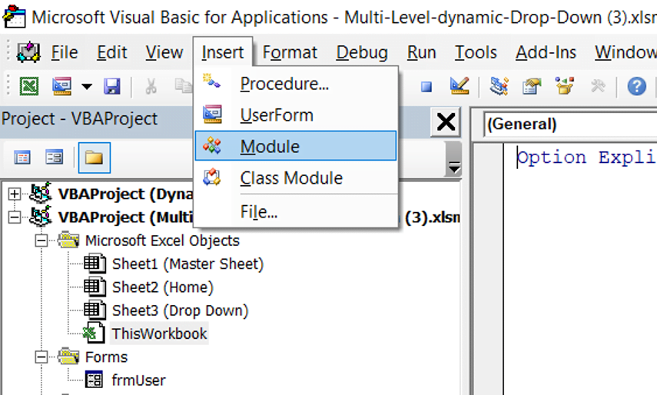Click the Design Mode toolbar icon
The height and width of the screenshot is (395, 657).
460,86
